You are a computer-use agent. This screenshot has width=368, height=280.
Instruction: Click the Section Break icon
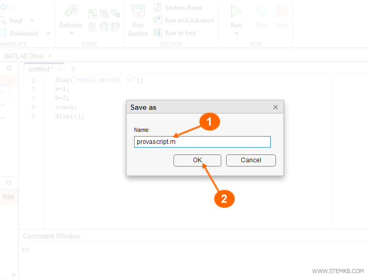[158, 8]
